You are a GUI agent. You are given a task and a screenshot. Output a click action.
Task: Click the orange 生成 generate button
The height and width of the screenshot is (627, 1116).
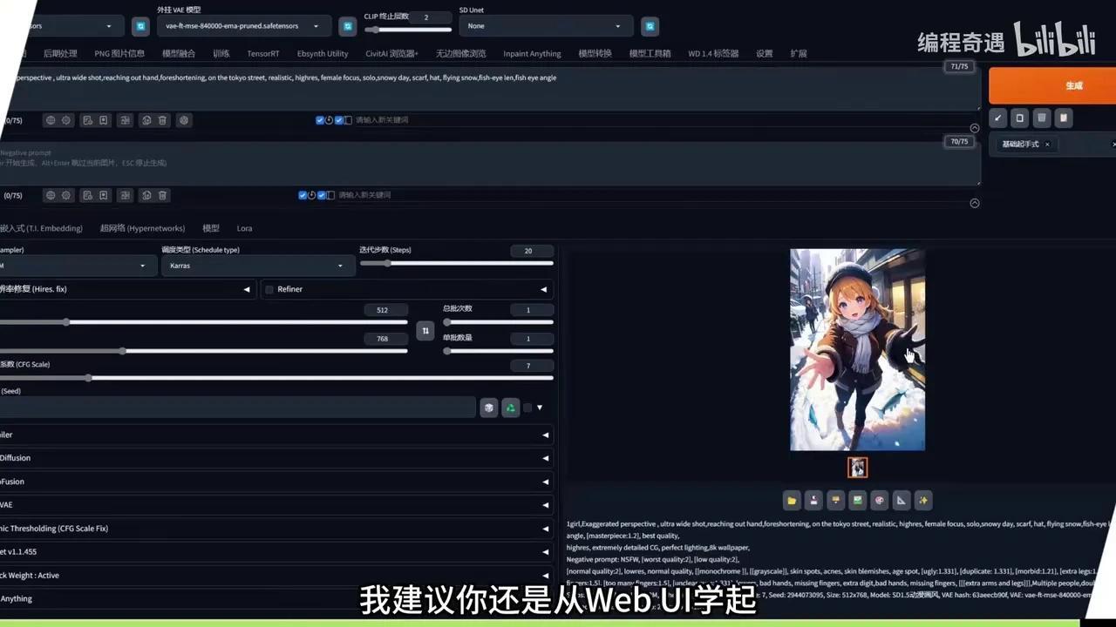point(1073,85)
